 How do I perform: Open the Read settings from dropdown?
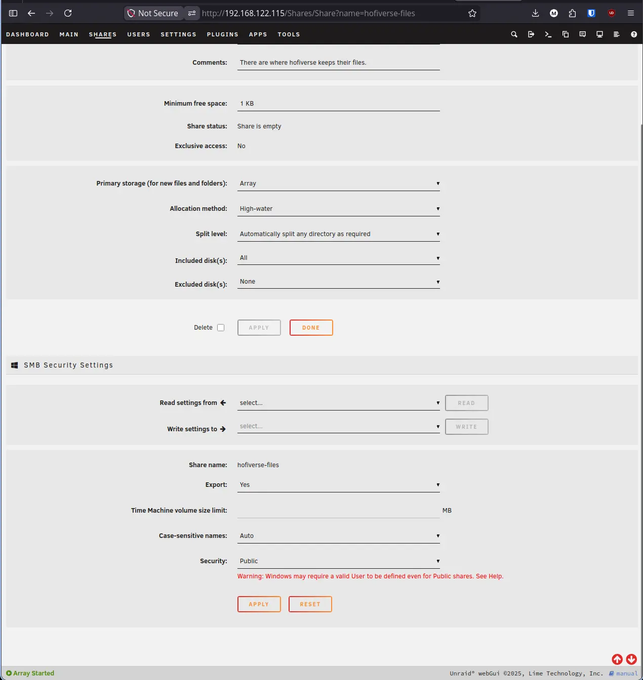pyautogui.click(x=339, y=403)
